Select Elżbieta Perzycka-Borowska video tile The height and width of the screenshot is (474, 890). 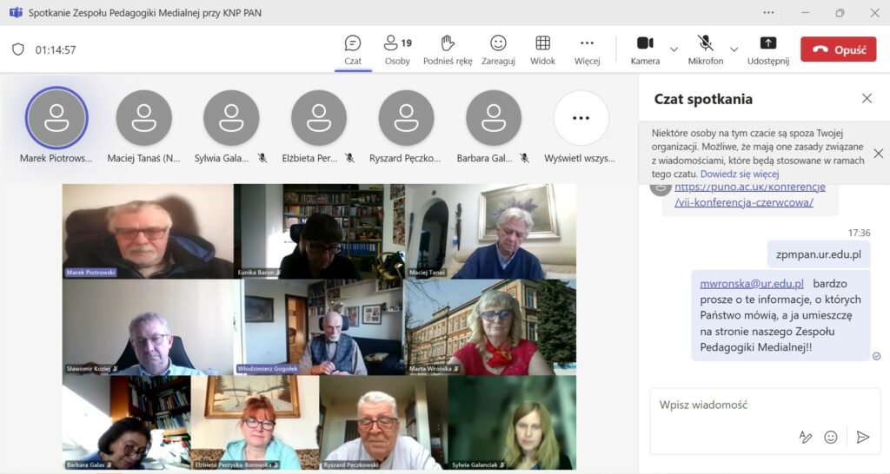pos(256,423)
